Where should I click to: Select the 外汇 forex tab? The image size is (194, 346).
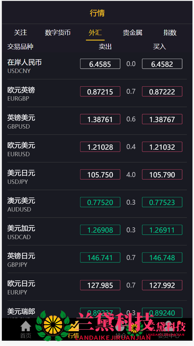[x=95, y=33]
